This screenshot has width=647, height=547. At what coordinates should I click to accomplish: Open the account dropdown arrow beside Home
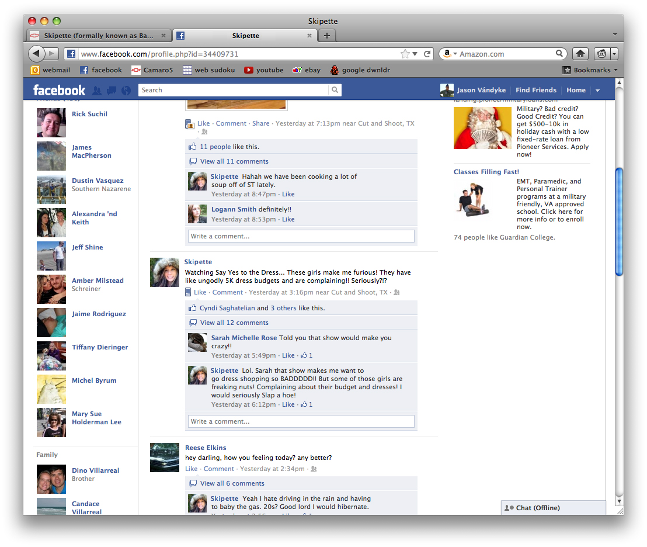pos(597,91)
